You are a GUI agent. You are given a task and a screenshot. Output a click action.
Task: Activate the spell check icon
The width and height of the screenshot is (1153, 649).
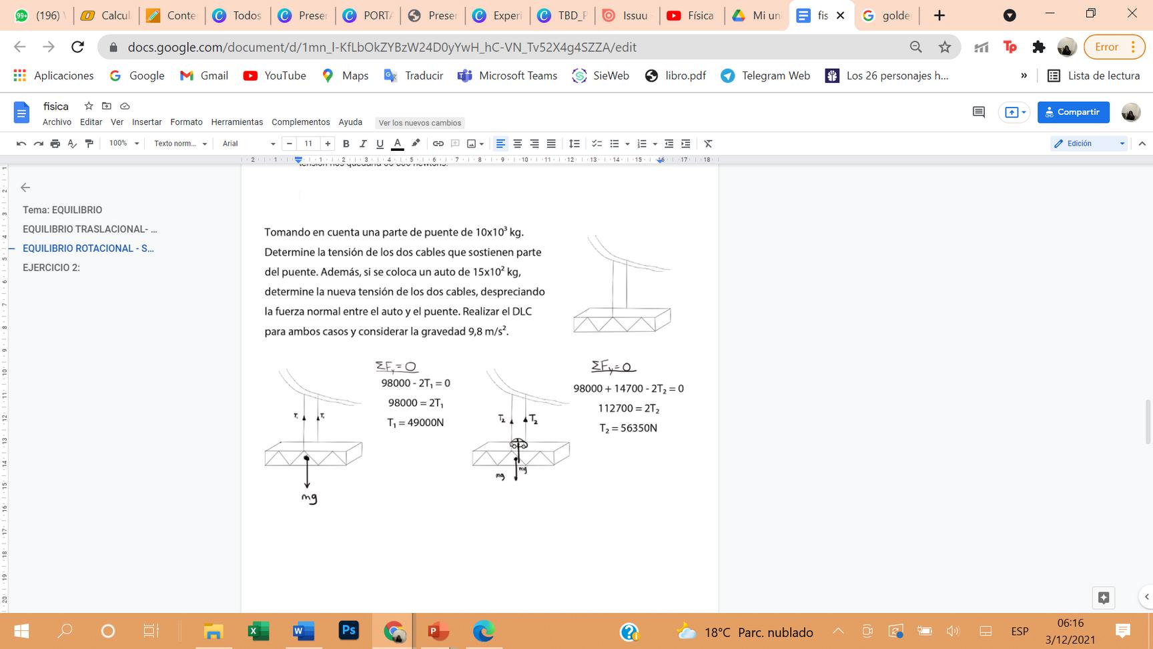tap(72, 144)
